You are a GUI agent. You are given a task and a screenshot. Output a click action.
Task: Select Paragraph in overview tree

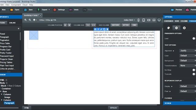9,103
